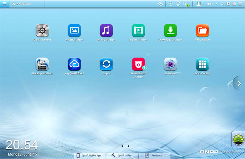Launch Video Station
The image size is (245, 159).
[138, 30]
